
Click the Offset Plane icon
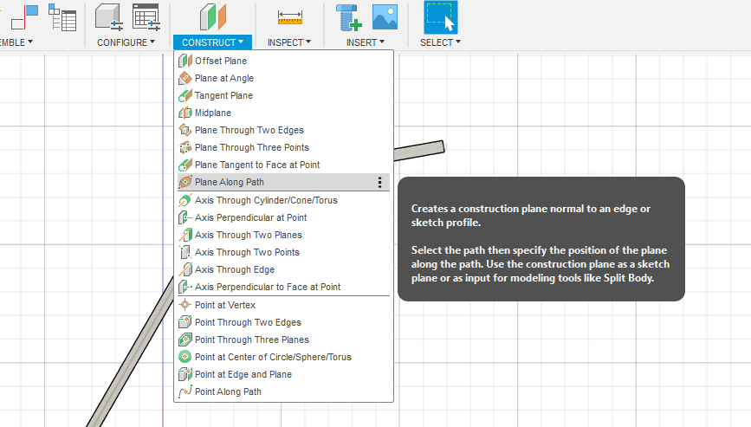185,61
